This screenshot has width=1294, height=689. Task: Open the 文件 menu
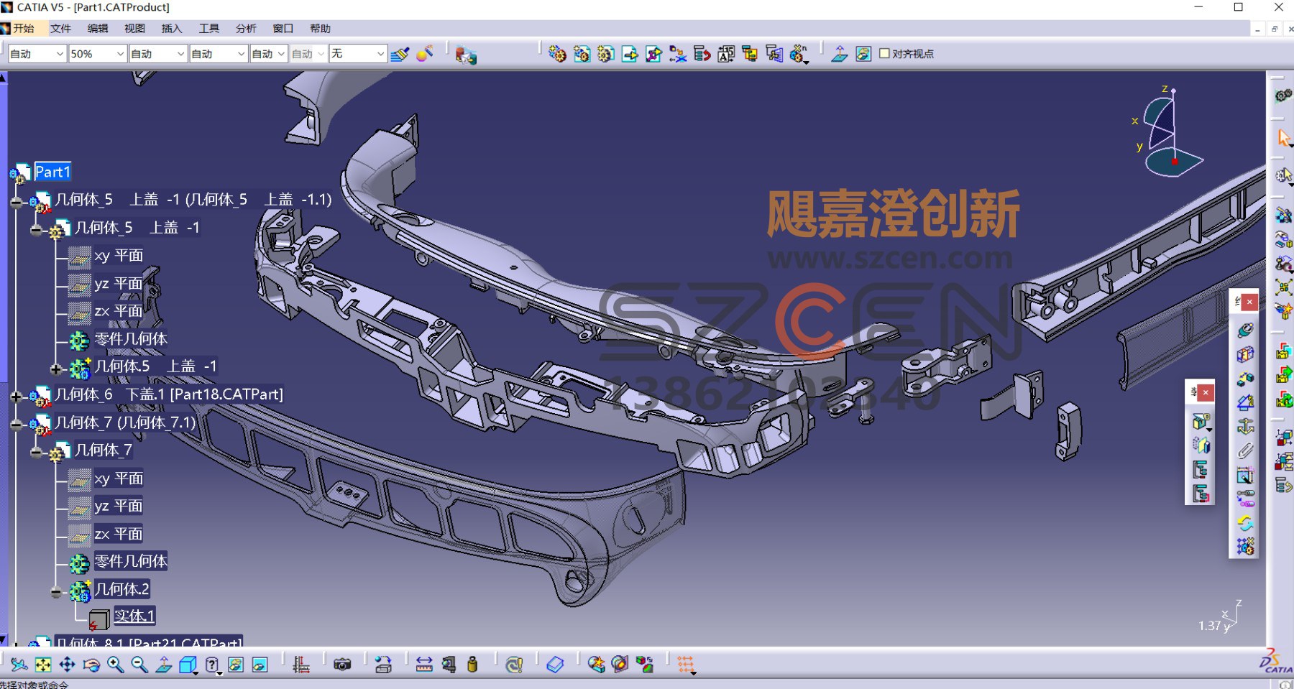60,29
